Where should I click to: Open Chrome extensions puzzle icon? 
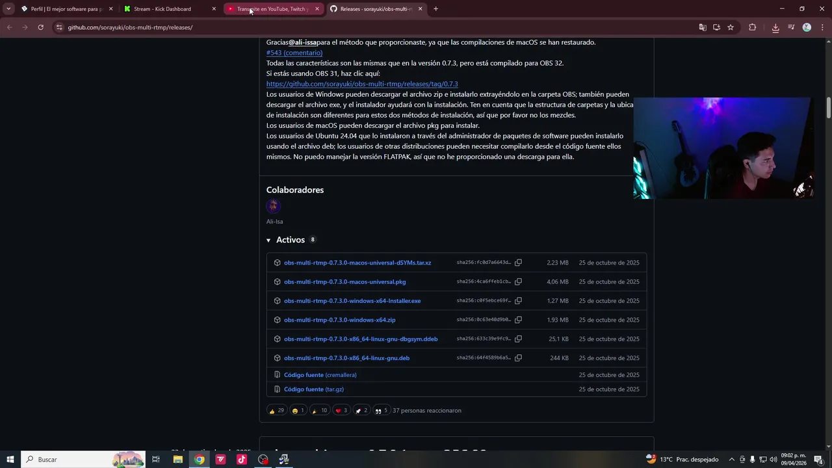point(753,27)
